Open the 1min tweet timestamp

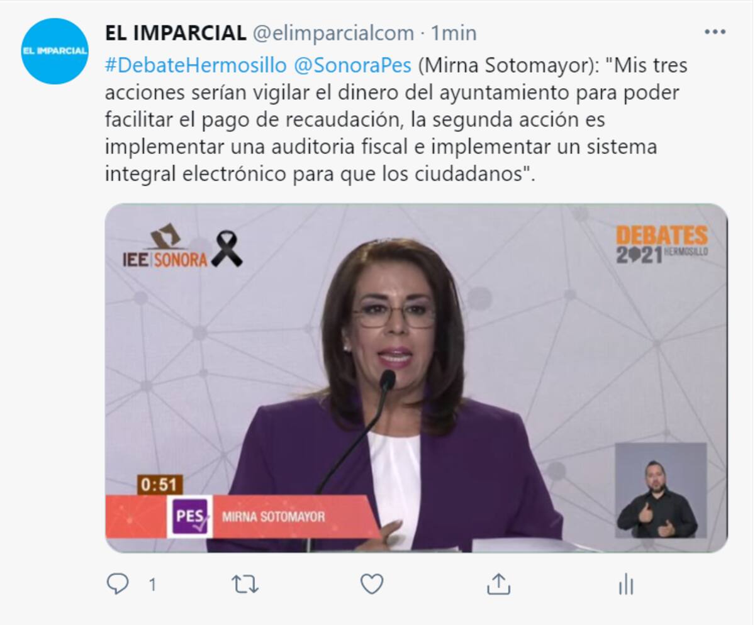coord(454,33)
